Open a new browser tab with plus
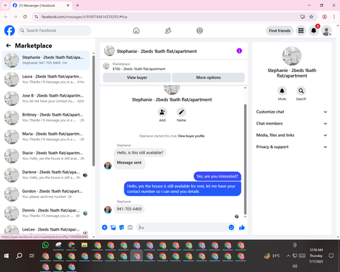 [x=78, y=5]
